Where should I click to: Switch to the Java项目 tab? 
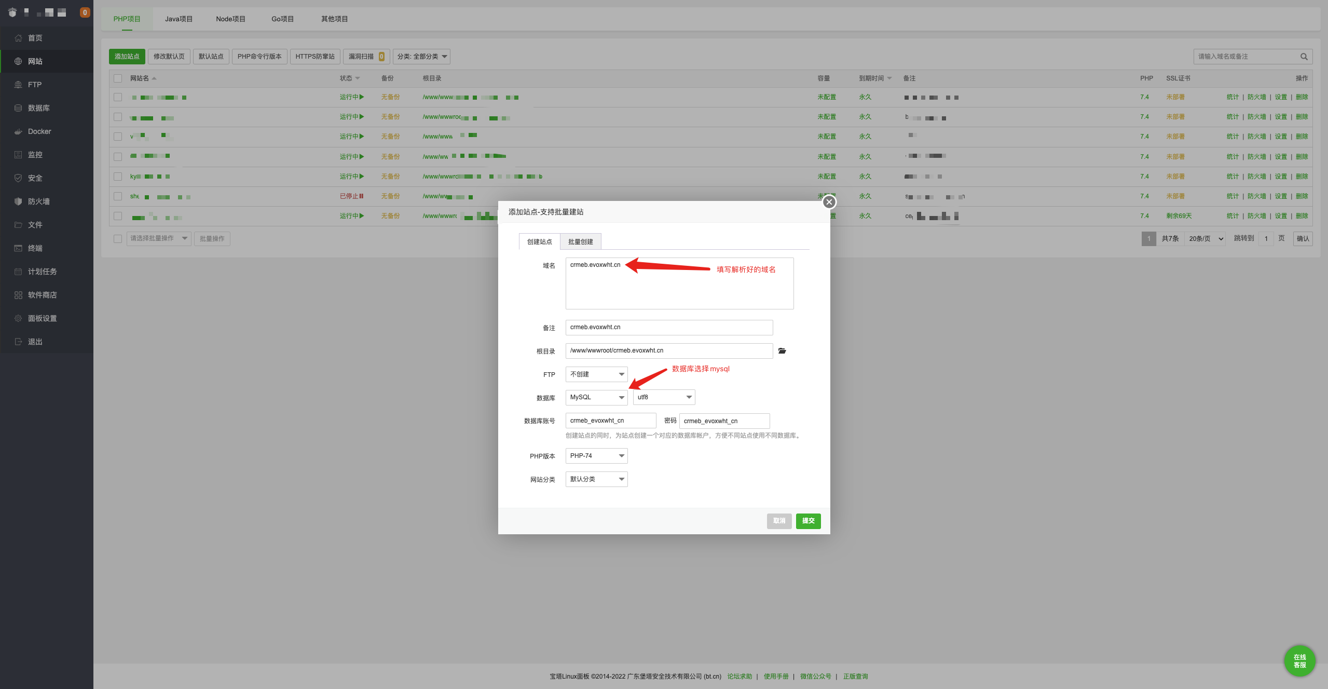pos(178,18)
